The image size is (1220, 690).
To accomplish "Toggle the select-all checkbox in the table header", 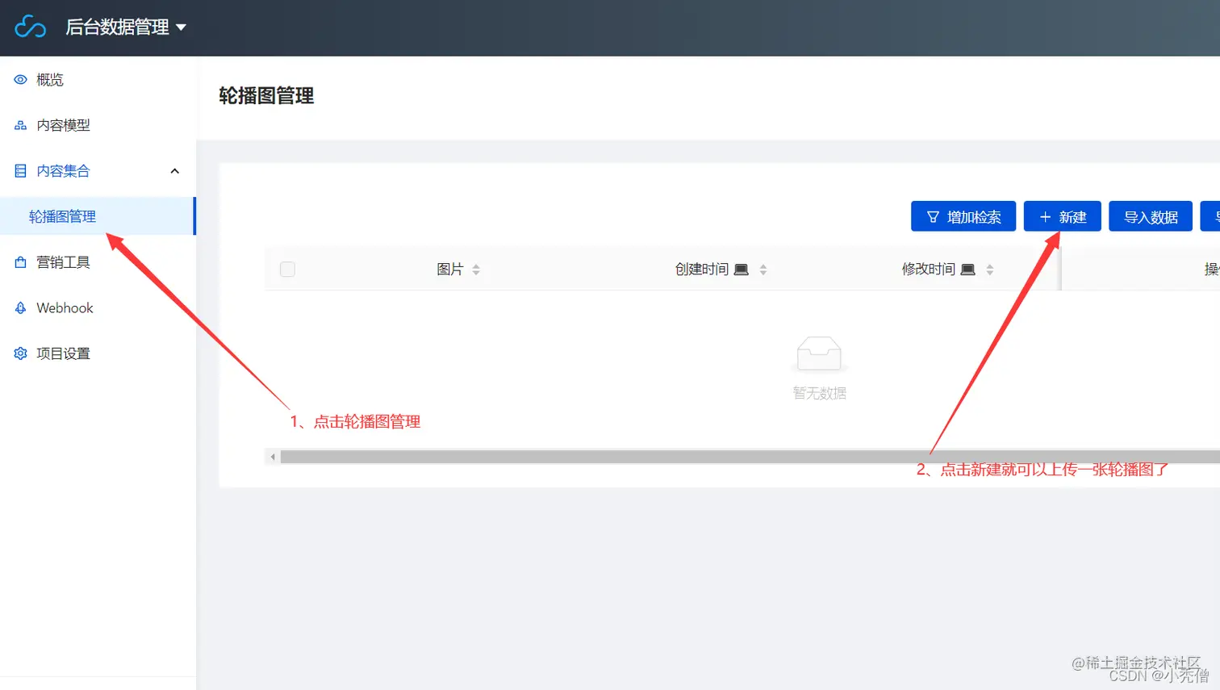I will 287,269.
